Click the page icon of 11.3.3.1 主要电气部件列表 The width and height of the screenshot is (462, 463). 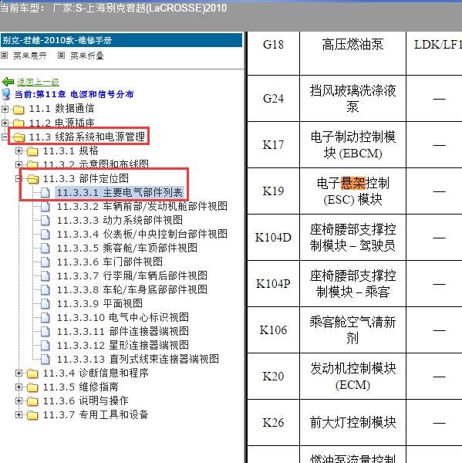click(45, 192)
